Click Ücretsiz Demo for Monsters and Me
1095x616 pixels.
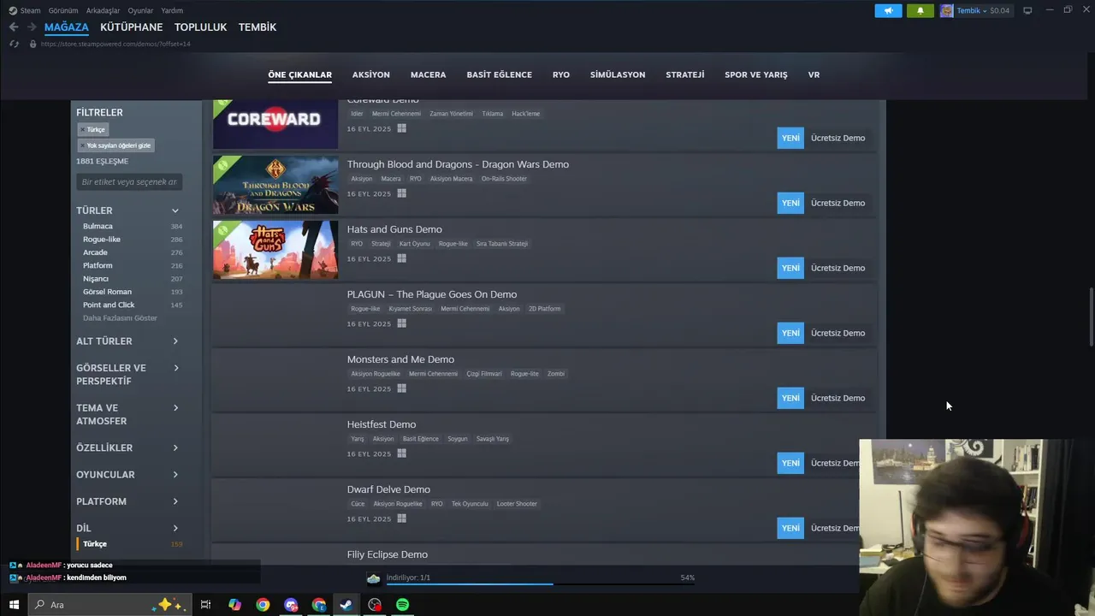click(x=838, y=398)
